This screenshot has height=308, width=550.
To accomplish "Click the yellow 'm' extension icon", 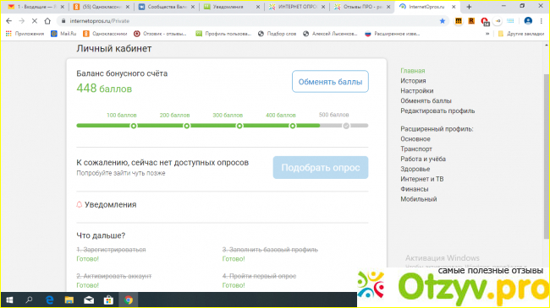I will coord(459,21).
